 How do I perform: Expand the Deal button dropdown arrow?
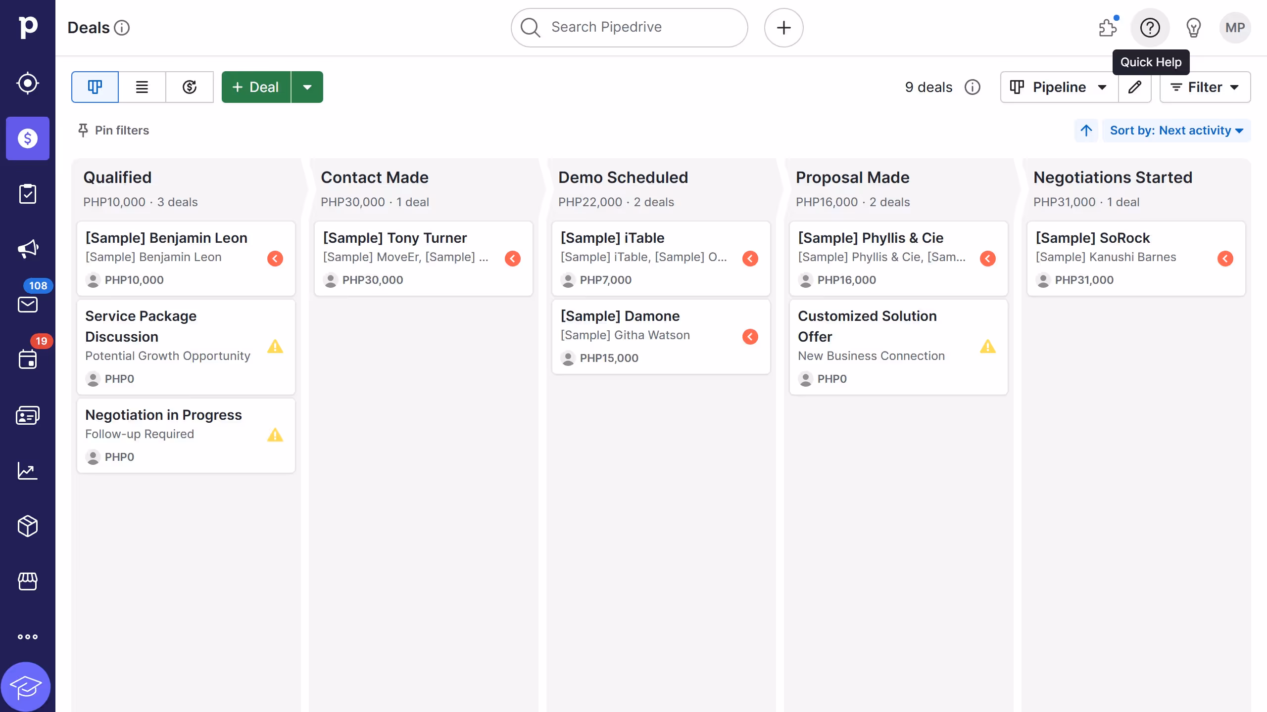point(307,87)
